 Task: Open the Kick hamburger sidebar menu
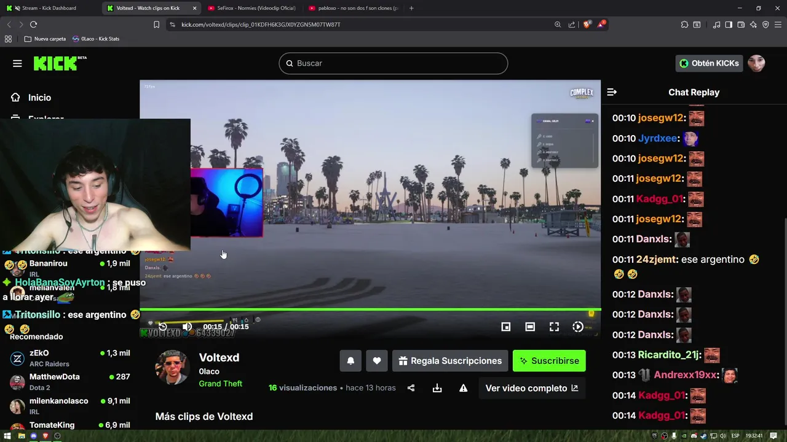(17, 63)
